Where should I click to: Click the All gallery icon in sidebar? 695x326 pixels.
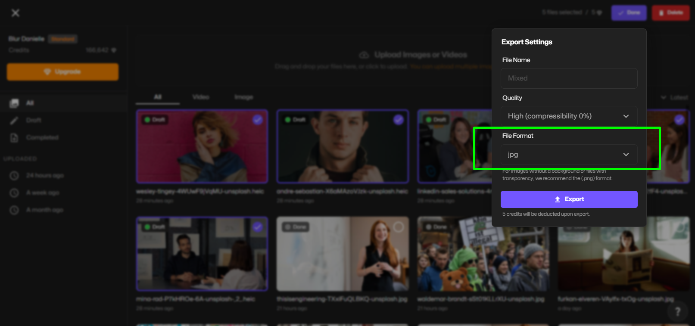click(x=14, y=103)
